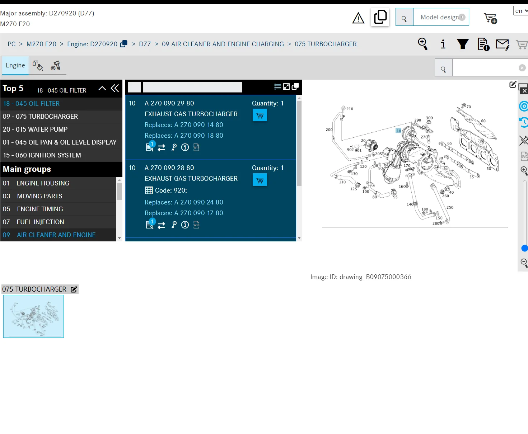Open Replaces: A 270 090 18 80 link
The image size is (528, 434).
tap(184, 136)
